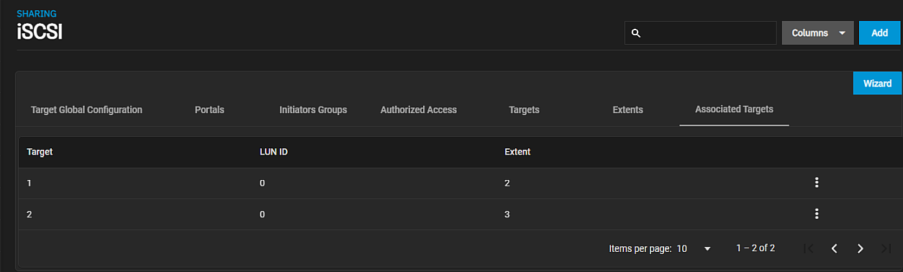Select the Extent value 2 cell
The width and height of the screenshot is (903, 272).
tap(507, 183)
